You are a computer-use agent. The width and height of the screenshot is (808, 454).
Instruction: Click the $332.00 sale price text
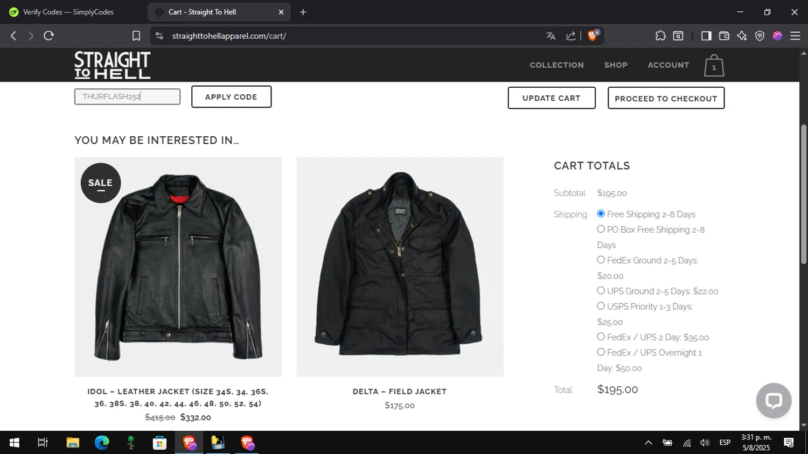(196, 417)
